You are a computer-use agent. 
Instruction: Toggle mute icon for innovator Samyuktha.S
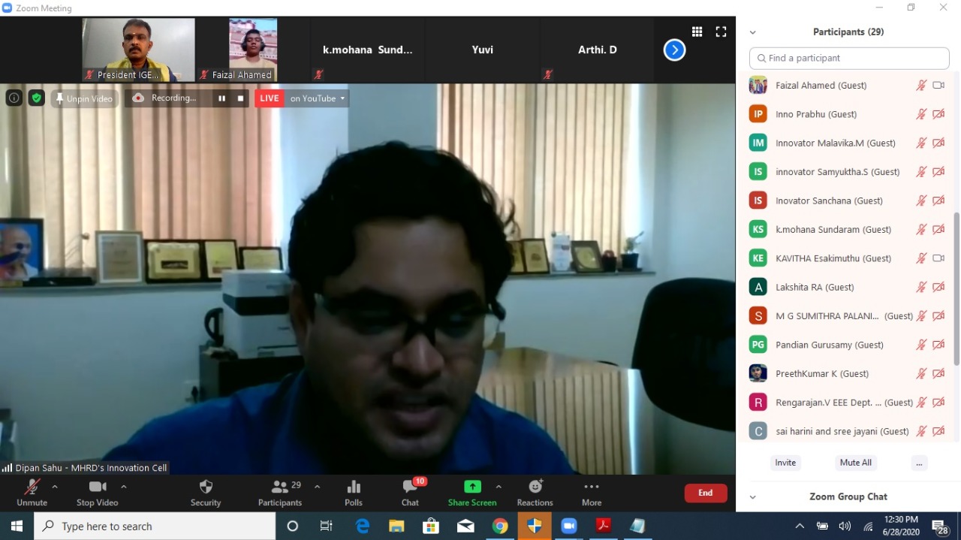click(921, 172)
